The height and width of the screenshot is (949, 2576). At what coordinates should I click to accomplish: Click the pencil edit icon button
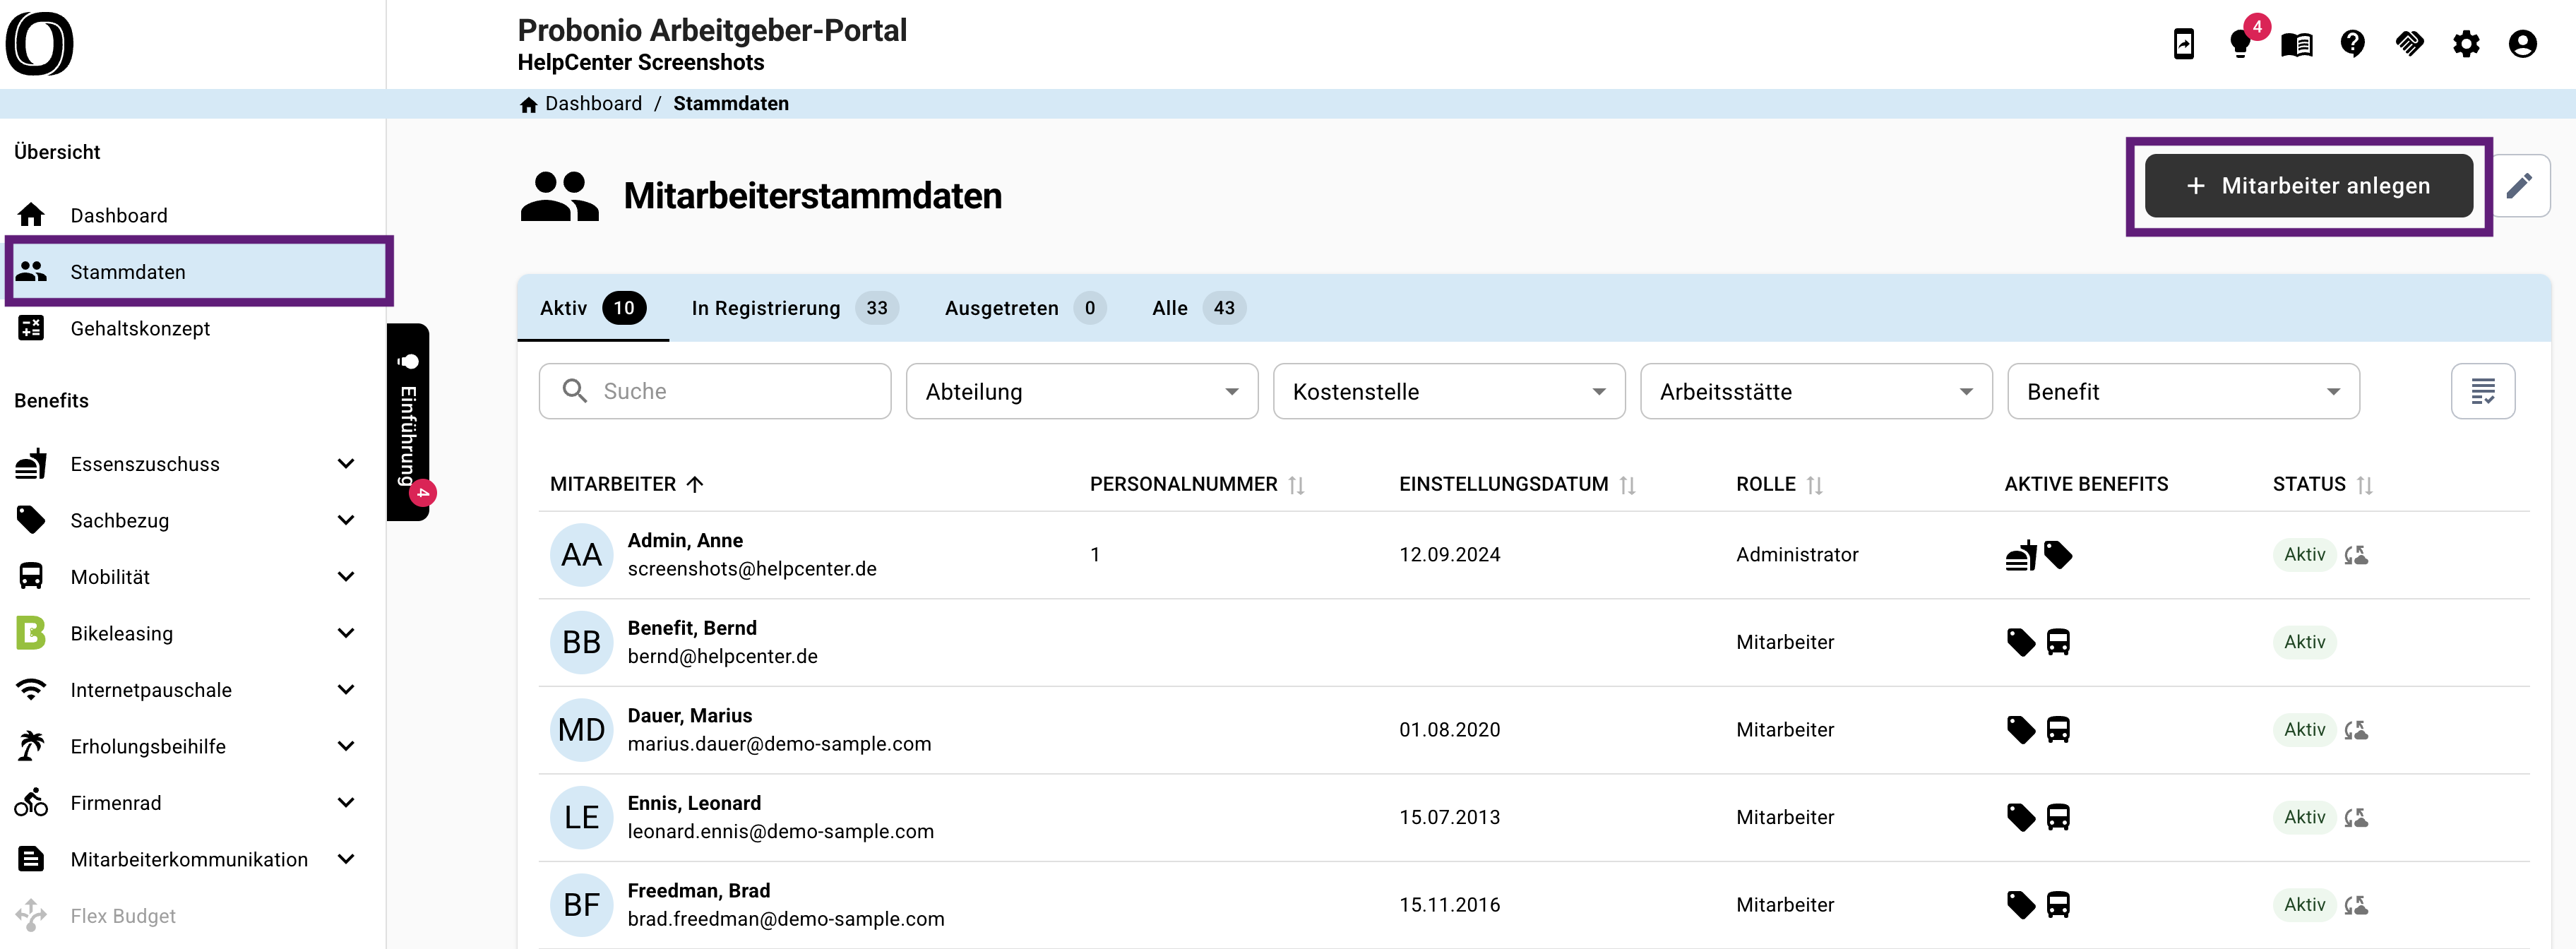coord(2520,185)
